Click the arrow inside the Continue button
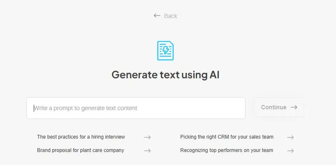The width and height of the screenshot is (336, 165). pos(294,107)
